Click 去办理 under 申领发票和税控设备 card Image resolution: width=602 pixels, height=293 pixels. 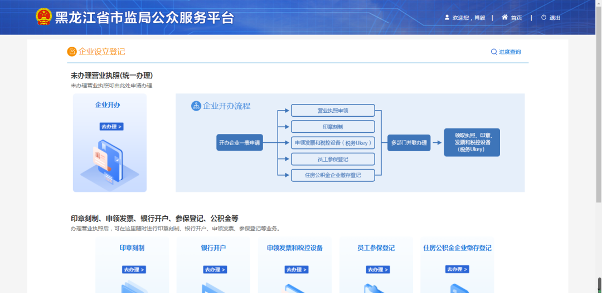(297, 270)
